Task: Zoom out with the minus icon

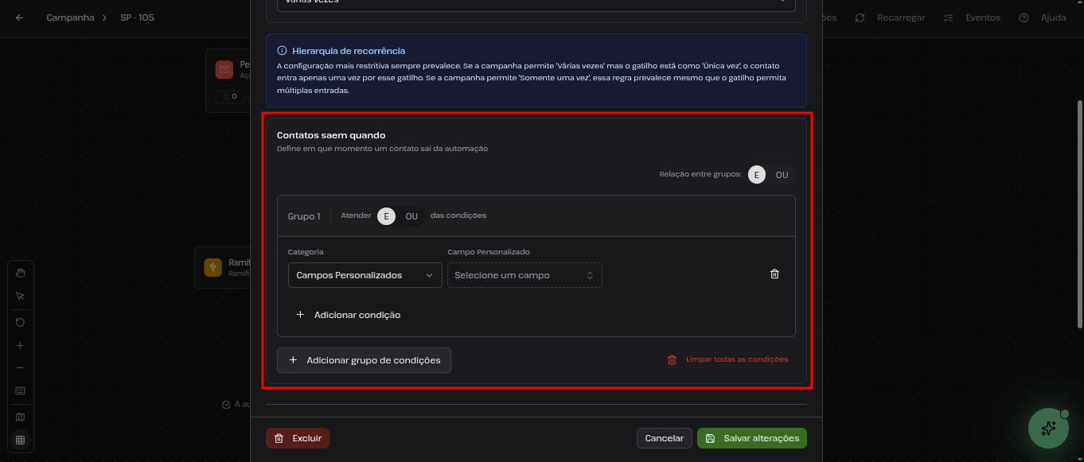Action: coord(21,367)
